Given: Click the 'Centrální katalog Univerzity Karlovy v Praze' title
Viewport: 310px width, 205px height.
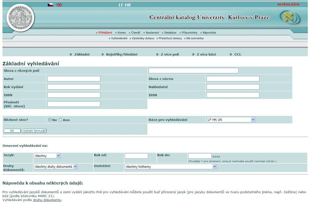Looking at the screenshot, I should tap(209, 17).
